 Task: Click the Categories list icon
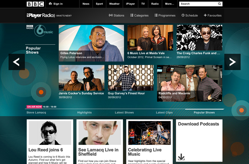[x=132, y=15]
